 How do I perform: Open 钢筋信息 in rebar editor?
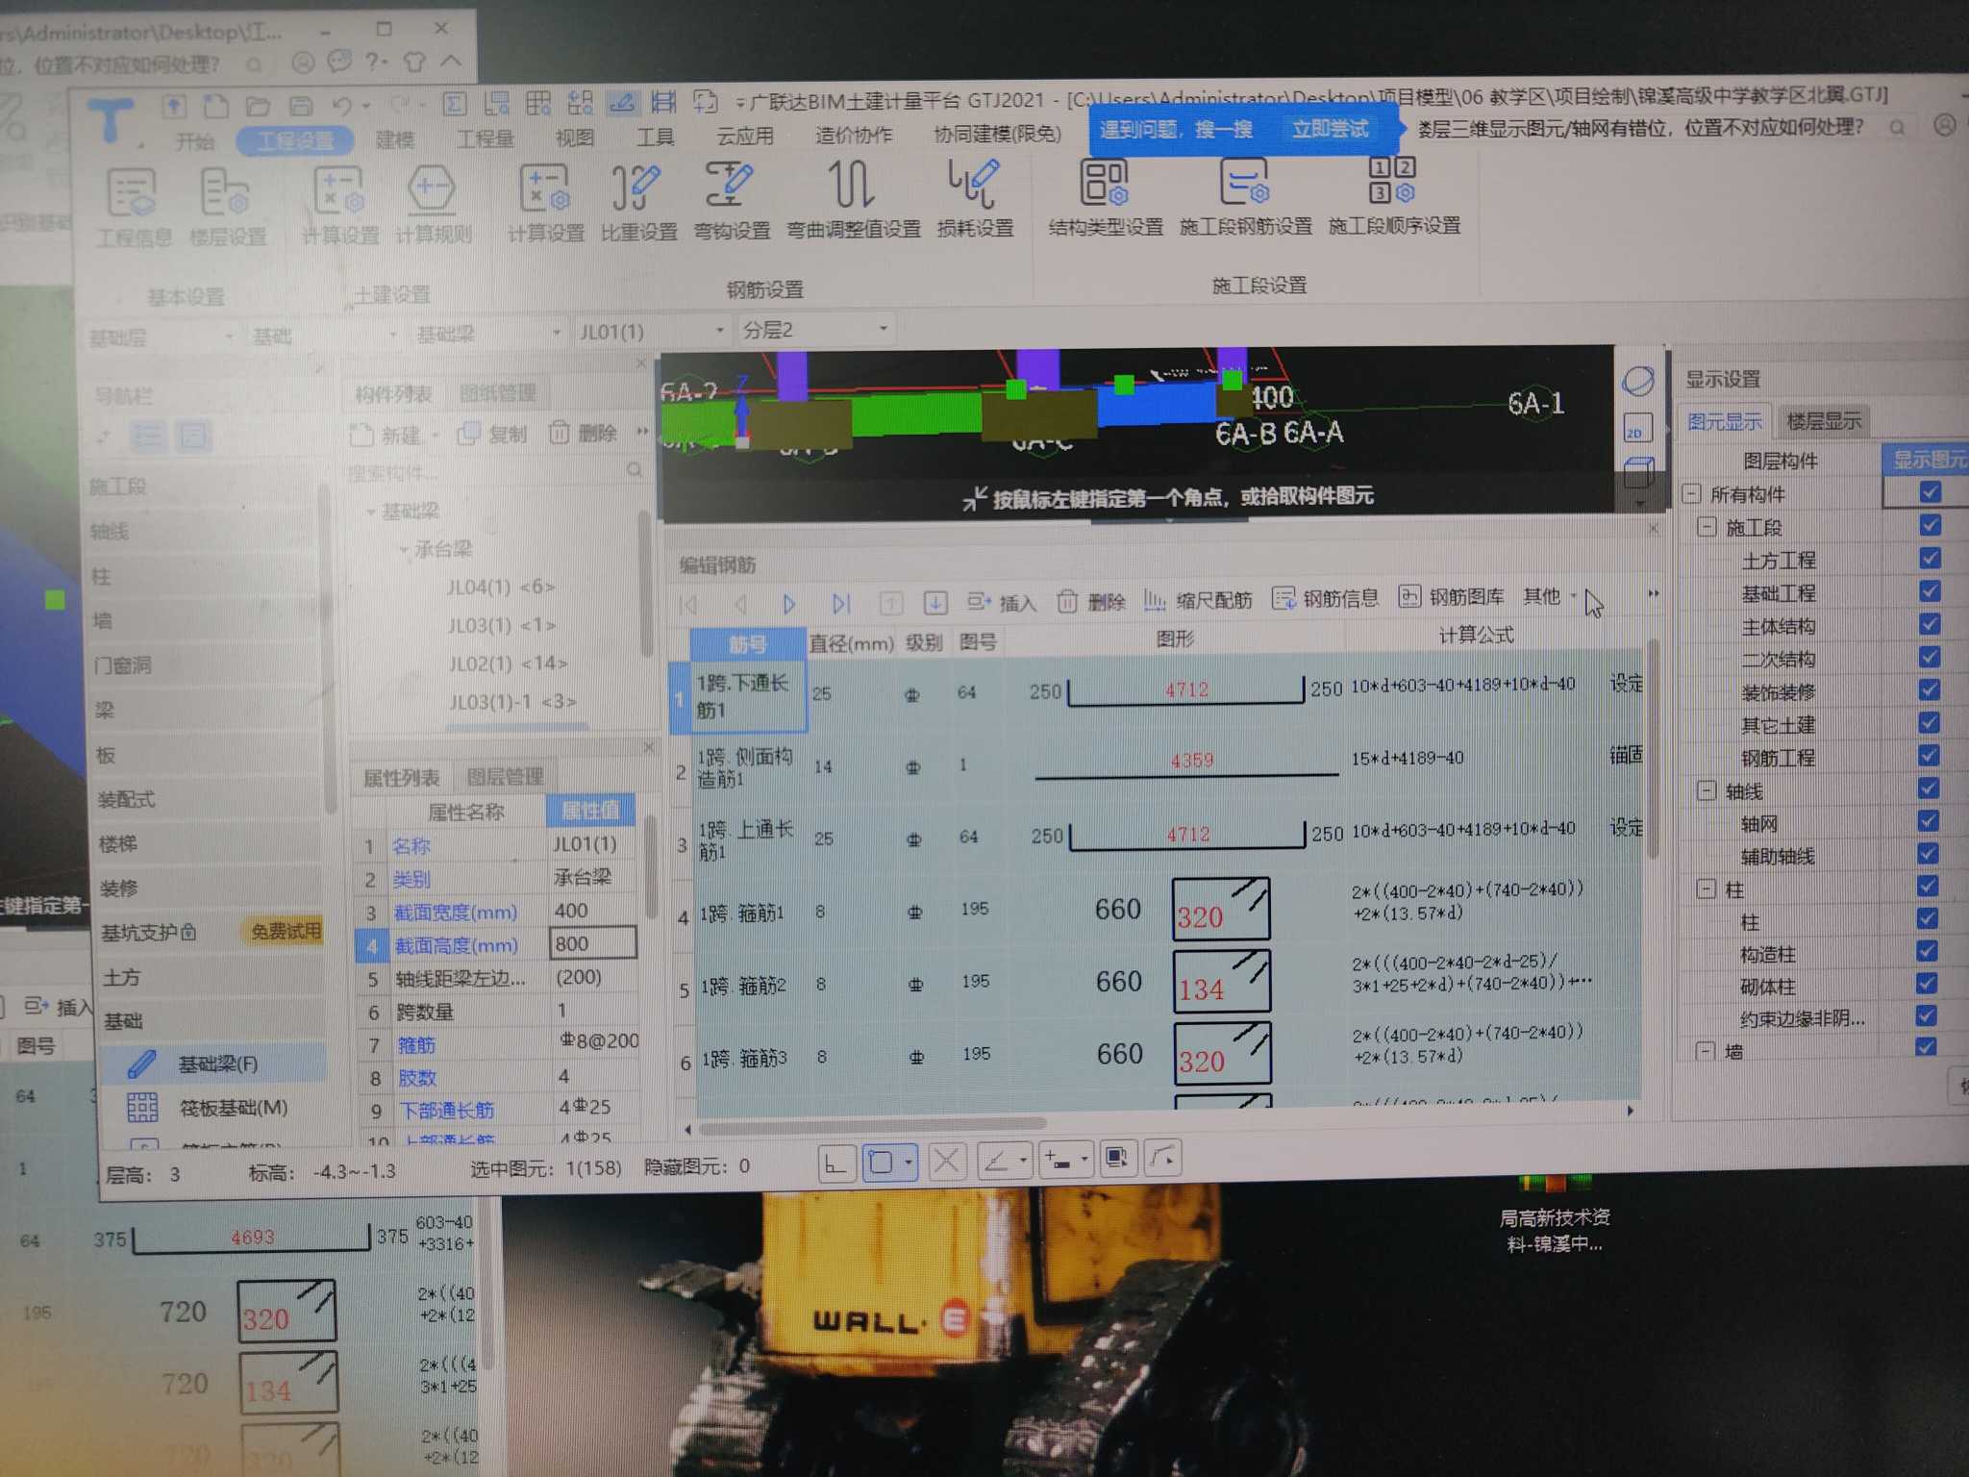click(1325, 599)
